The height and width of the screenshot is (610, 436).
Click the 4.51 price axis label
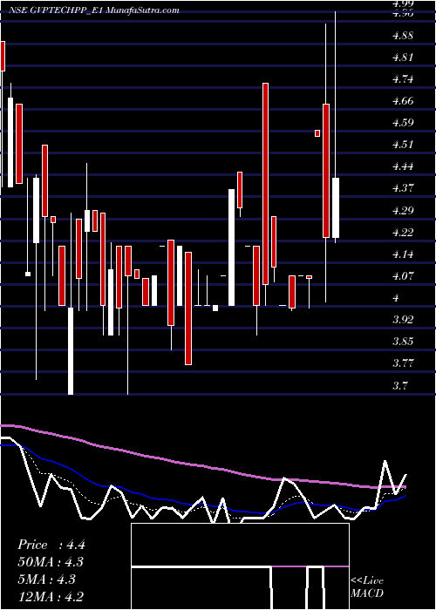[x=402, y=145]
